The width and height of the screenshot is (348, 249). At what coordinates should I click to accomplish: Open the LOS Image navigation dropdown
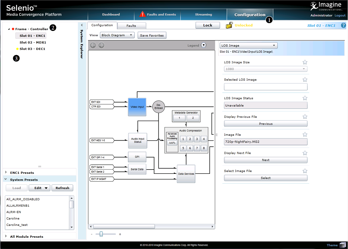[249, 45]
